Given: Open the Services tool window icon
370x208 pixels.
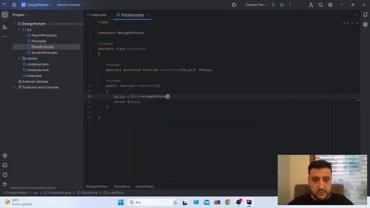Looking at the screenshot, I should click(5, 155).
